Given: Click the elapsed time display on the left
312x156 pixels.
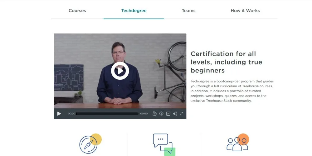Looking at the screenshot, I should (71, 114).
